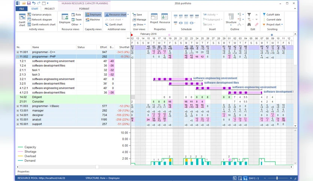Show Gantt chart additional view
The width and height of the screenshot is (313, 181).
tap(113, 25)
